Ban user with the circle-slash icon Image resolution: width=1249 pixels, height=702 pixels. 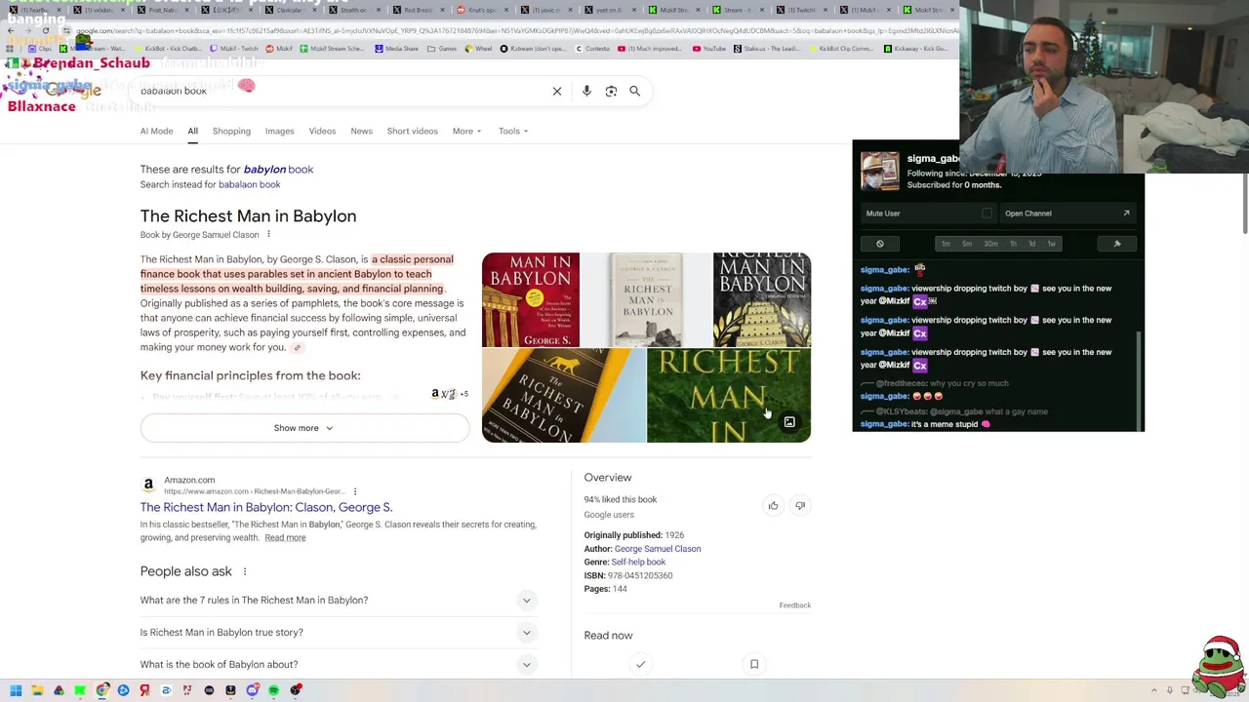pyautogui.click(x=880, y=244)
